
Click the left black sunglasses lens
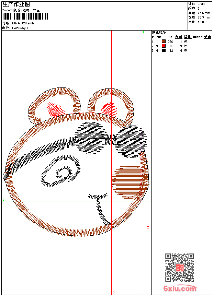[x=90, y=138]
